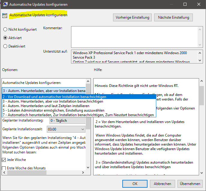Click the Optionen panel scroll-up arrow
The width and height of the screenshot is (206, 191).
click(x=88, y=81)
